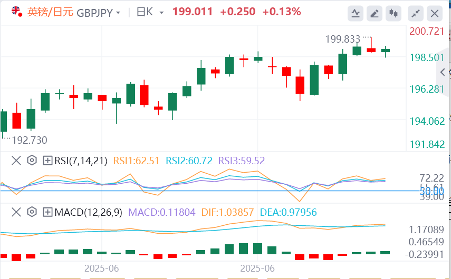The width and height of the screenshot is (451, 279).
Task: Toggle the MACD plus-box expand icon
Action: coord(47,213)
